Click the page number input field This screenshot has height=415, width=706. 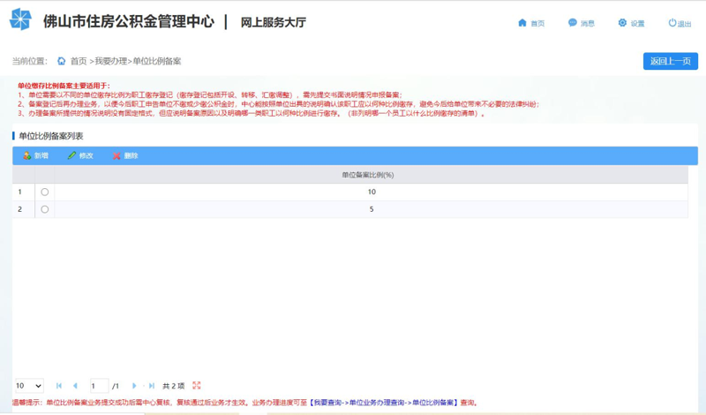tap(99, 386)
